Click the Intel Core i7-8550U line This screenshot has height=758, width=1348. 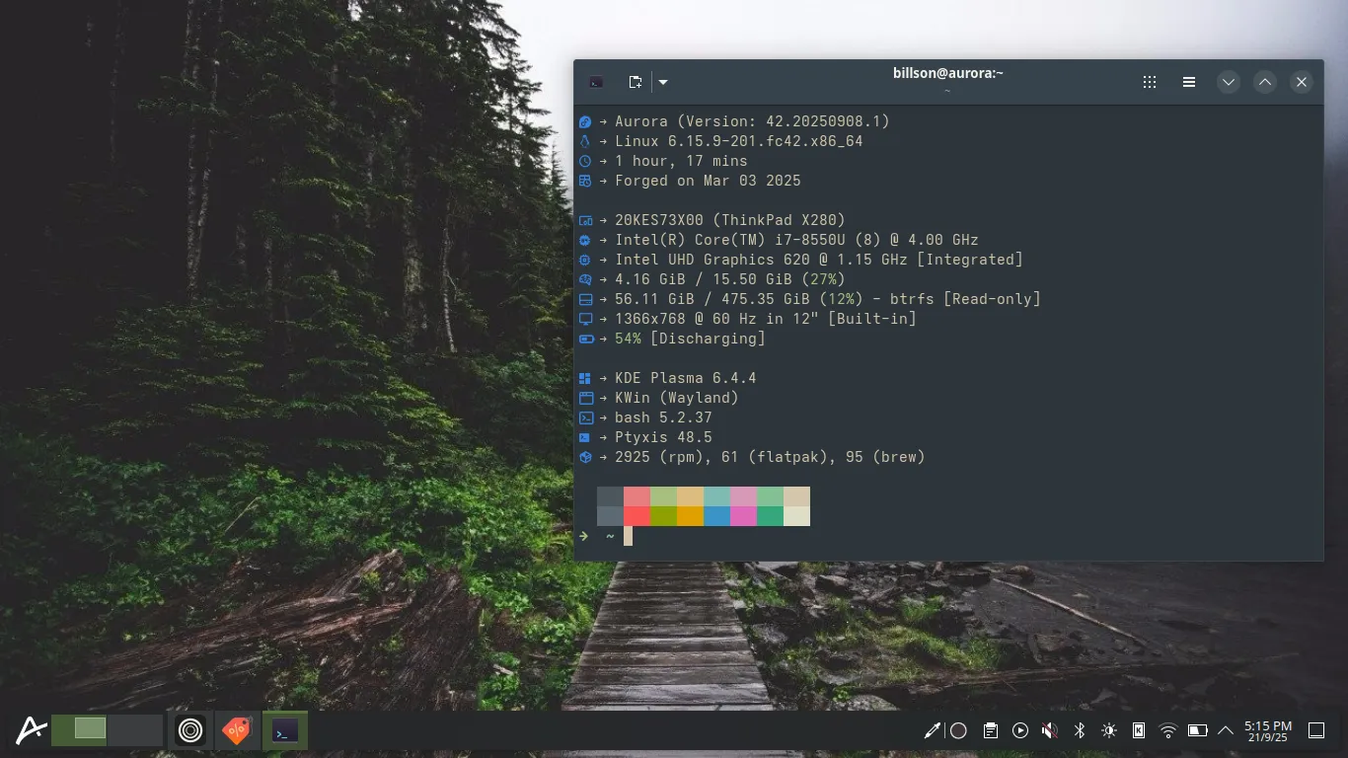[796, 240]
